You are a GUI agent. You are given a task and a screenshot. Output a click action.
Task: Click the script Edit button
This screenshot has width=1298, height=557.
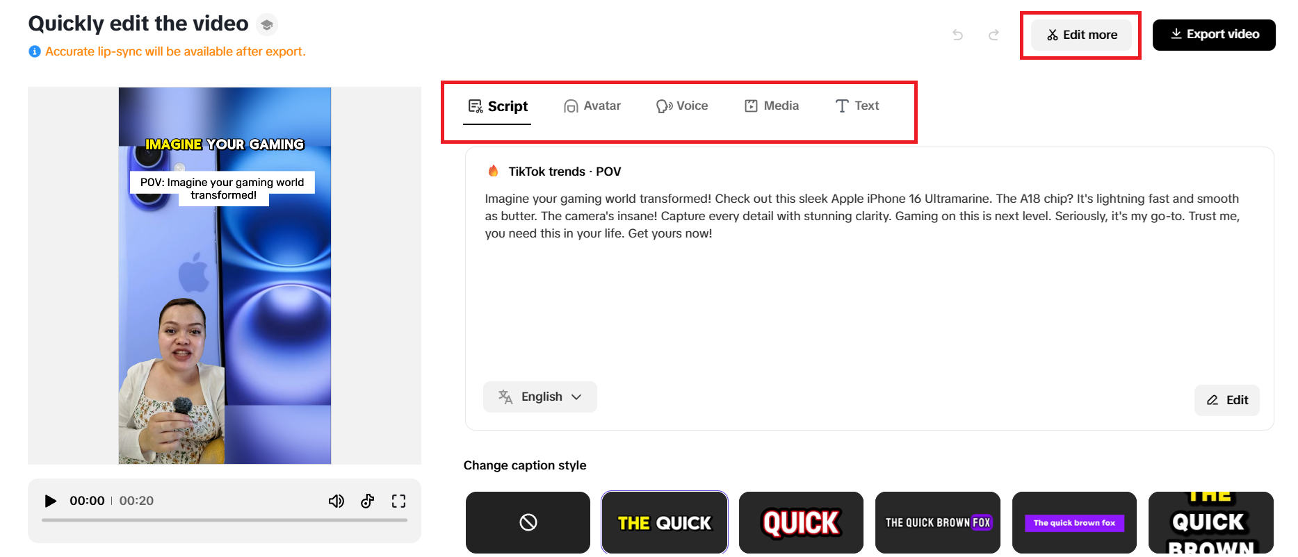coord(1227,400)
